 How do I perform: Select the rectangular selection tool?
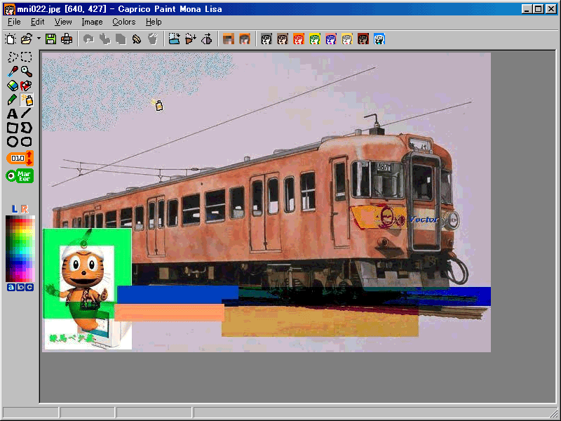click(27, 58)
